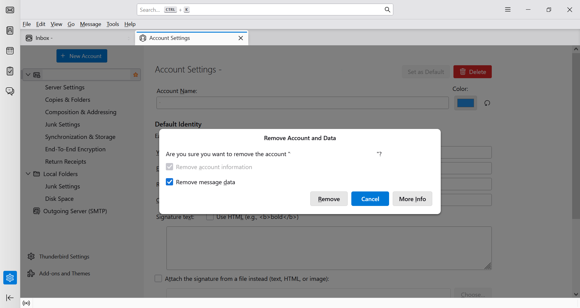This screenshot has height=308, width=580.
Task: Open Return Receipts
Action: (x=66, y=162)
